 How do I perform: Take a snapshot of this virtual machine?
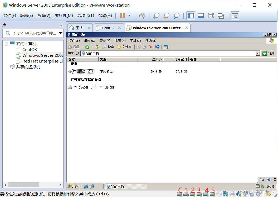click(x=156, y=15)
